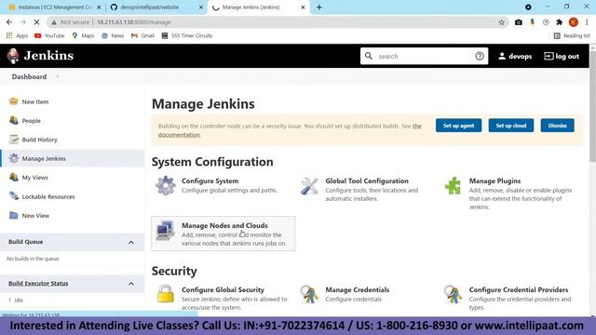The height and width of the screenshot is (335, 596).
Task: Open the Manage Credentials keys icon
Action: click(309, 294)
